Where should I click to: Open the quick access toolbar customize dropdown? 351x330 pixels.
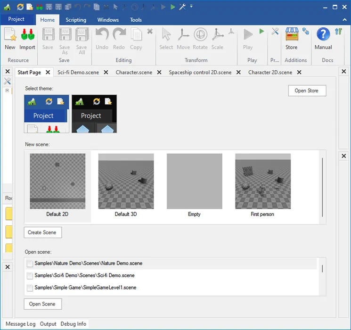click(x=191, y=7)
